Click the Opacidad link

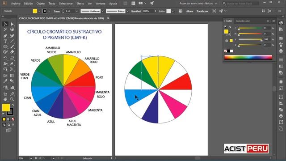click(x=136, y=11)
